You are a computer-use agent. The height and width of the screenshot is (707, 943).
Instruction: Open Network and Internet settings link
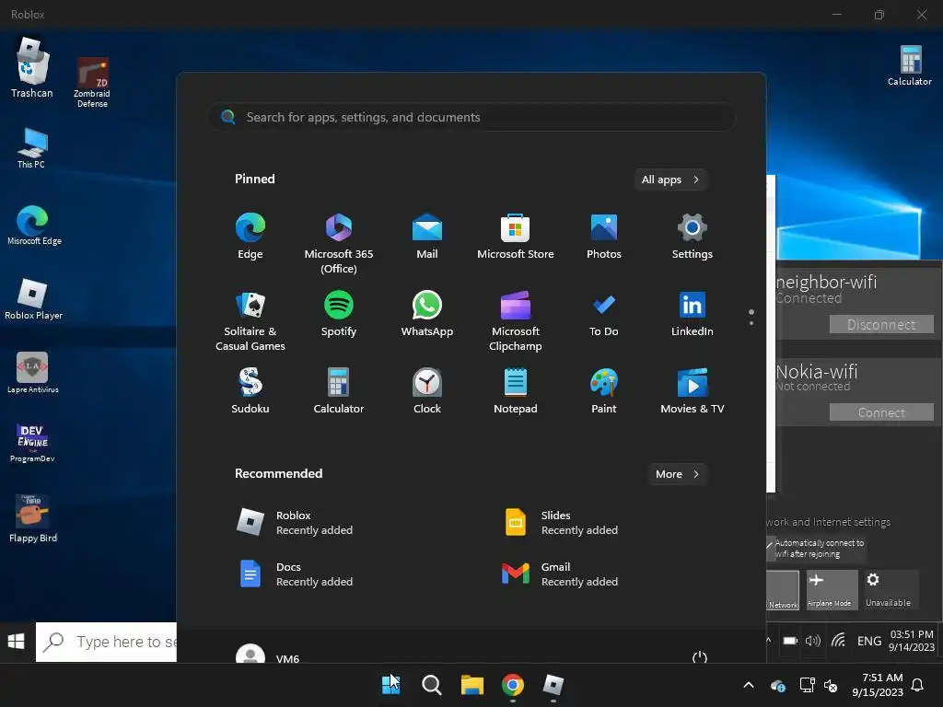[828, 522]
